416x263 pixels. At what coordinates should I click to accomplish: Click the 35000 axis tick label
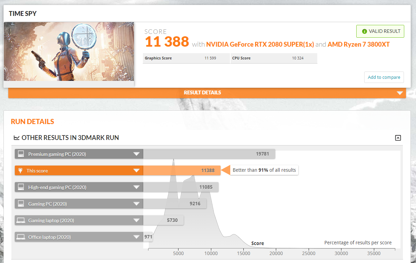tap(374, 253)
